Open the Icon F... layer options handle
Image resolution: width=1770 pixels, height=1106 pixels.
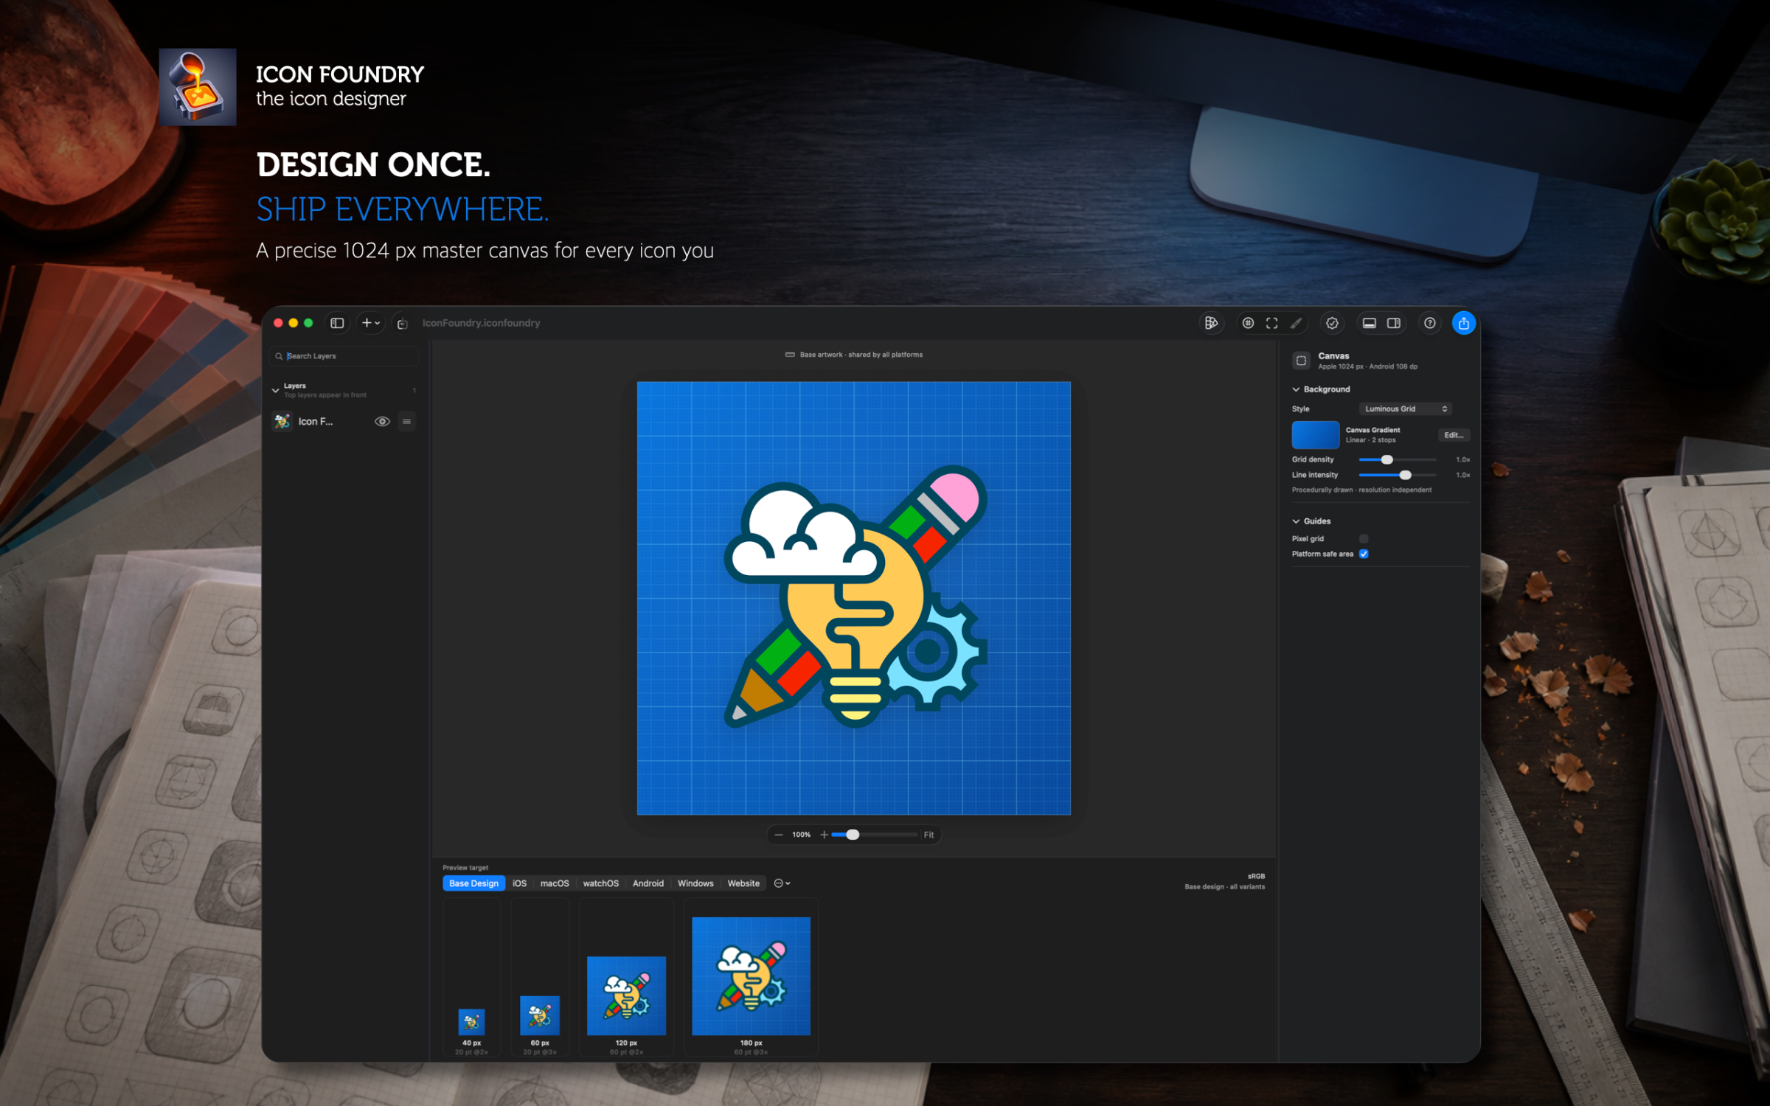point(406,422)
